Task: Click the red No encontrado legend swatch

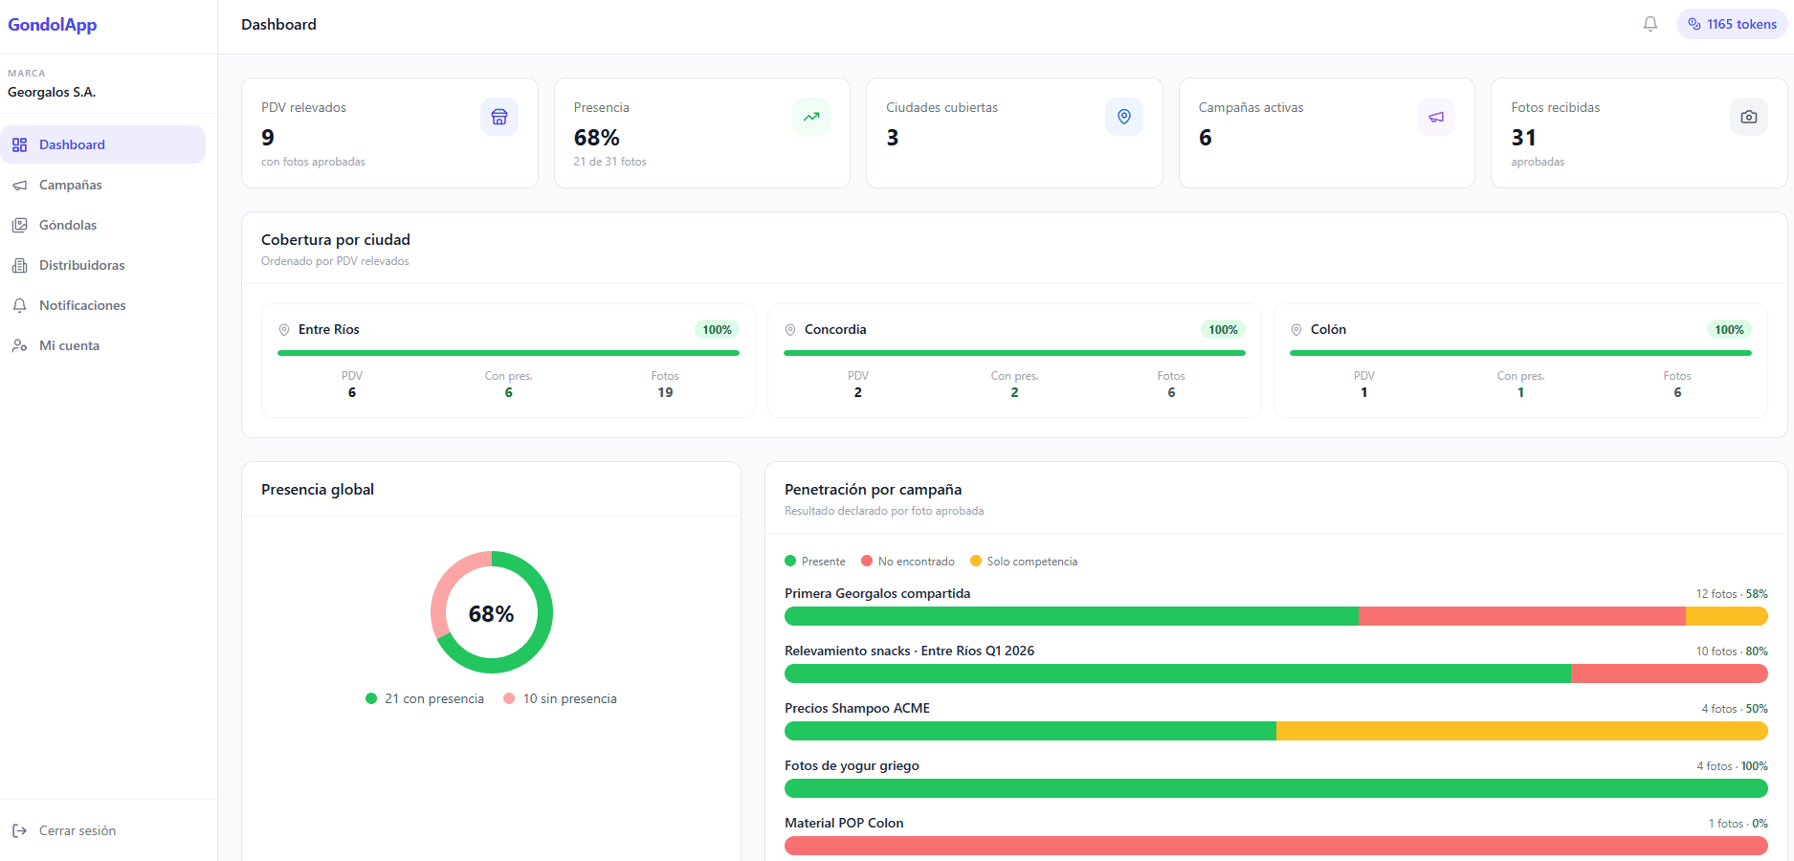Action: click(x=867, y=561)
